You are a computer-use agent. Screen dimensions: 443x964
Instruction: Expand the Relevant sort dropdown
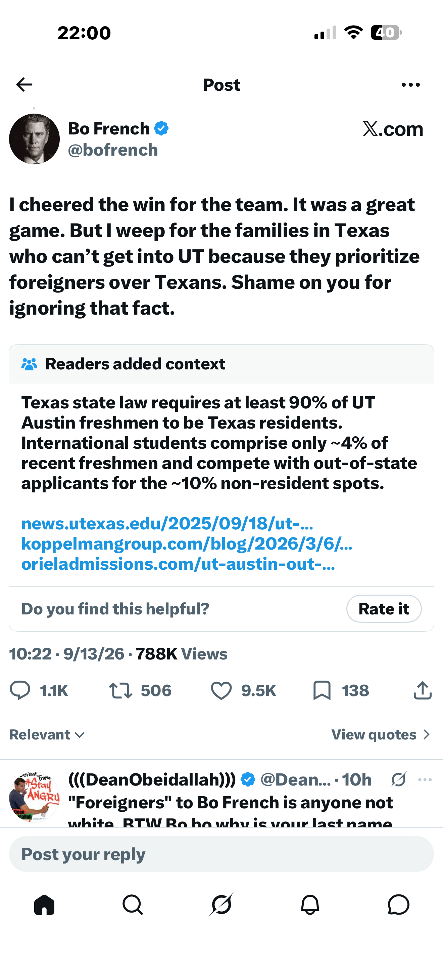coord(47,735)
